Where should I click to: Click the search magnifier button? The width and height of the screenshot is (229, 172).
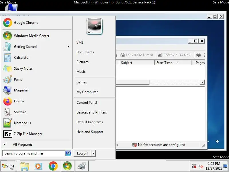click(68, 153)
